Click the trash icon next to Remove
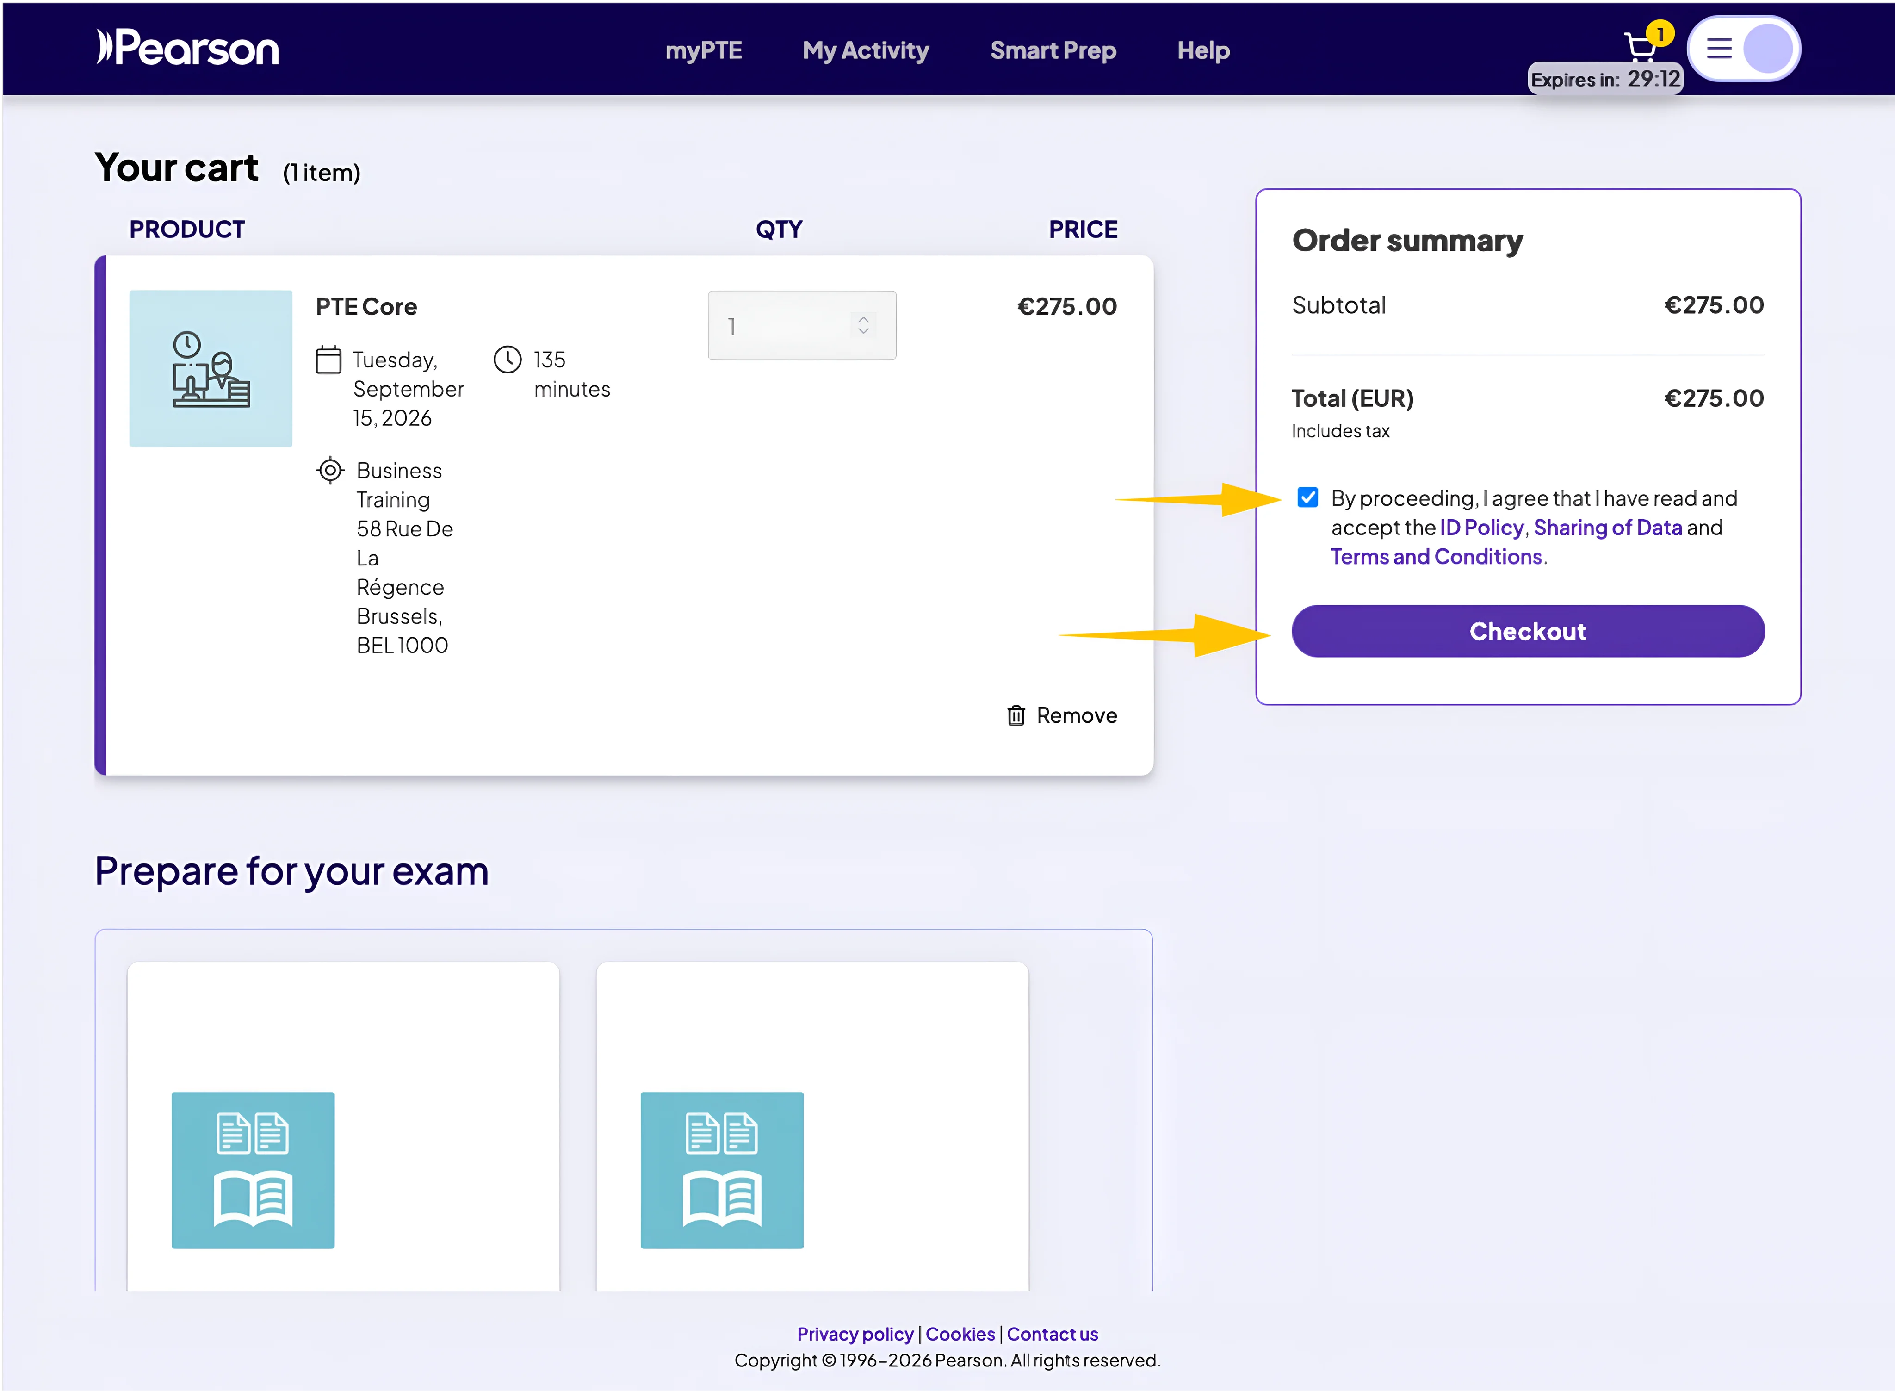This screenshot has width=1895, height=1391. pyautogui.click(x=1016, y=716)
